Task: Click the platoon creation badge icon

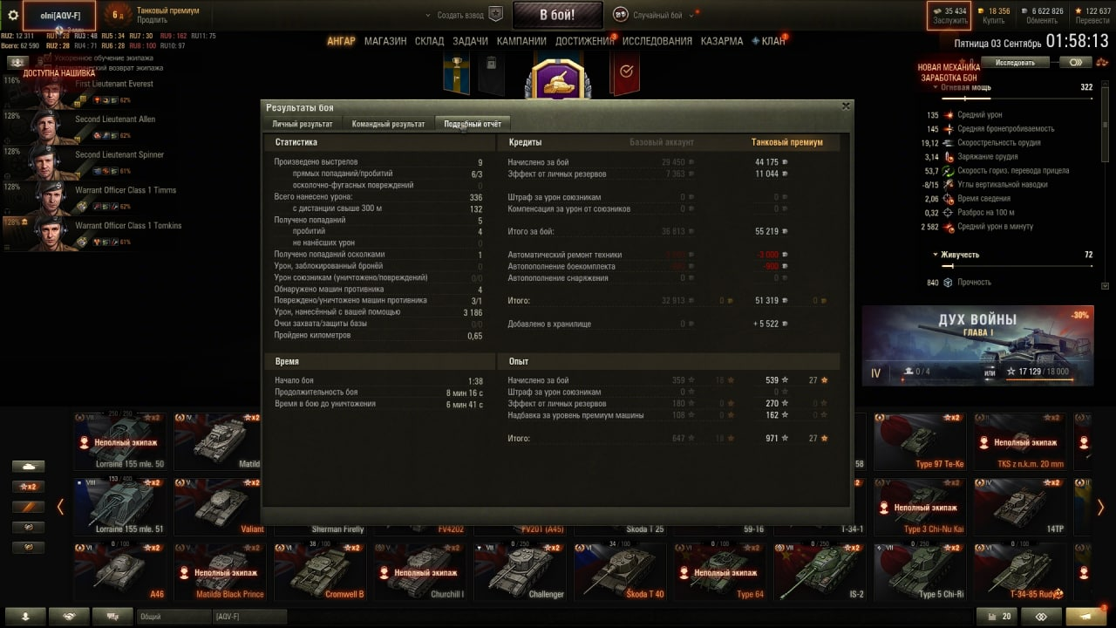Action: point(496,15)
